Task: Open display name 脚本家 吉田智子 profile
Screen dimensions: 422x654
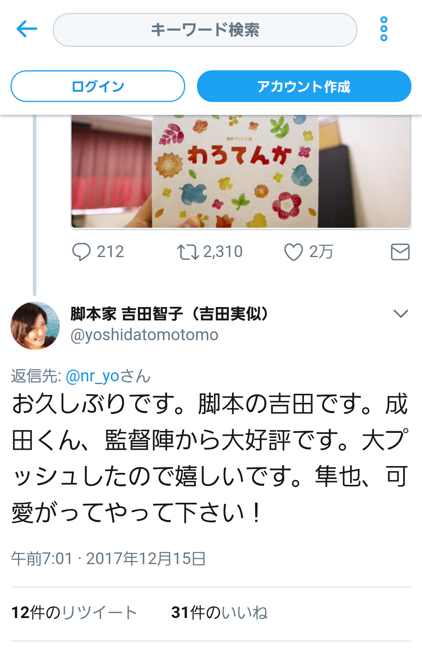Action: [170, 314]
